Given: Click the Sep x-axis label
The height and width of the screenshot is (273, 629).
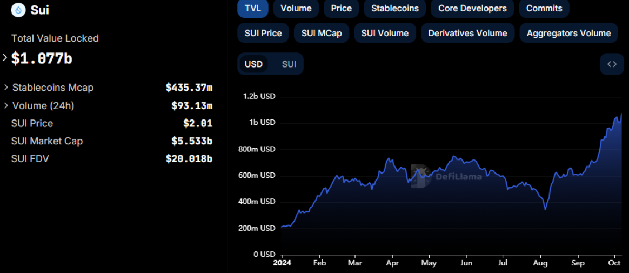Looking at the screenshot, I should click(578, 263).
